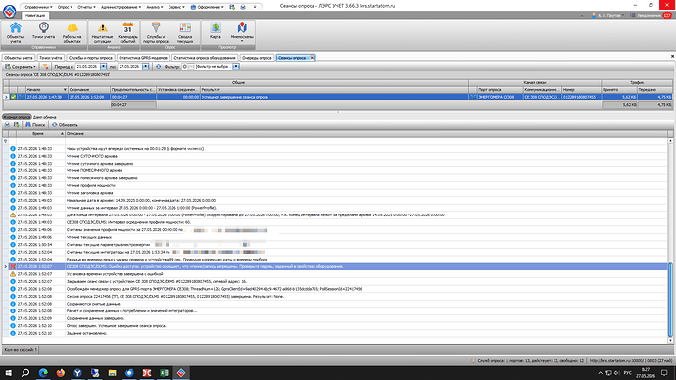Click the red error icon on access error row
The width and height of the screenshot is (676, 380).
13,267
